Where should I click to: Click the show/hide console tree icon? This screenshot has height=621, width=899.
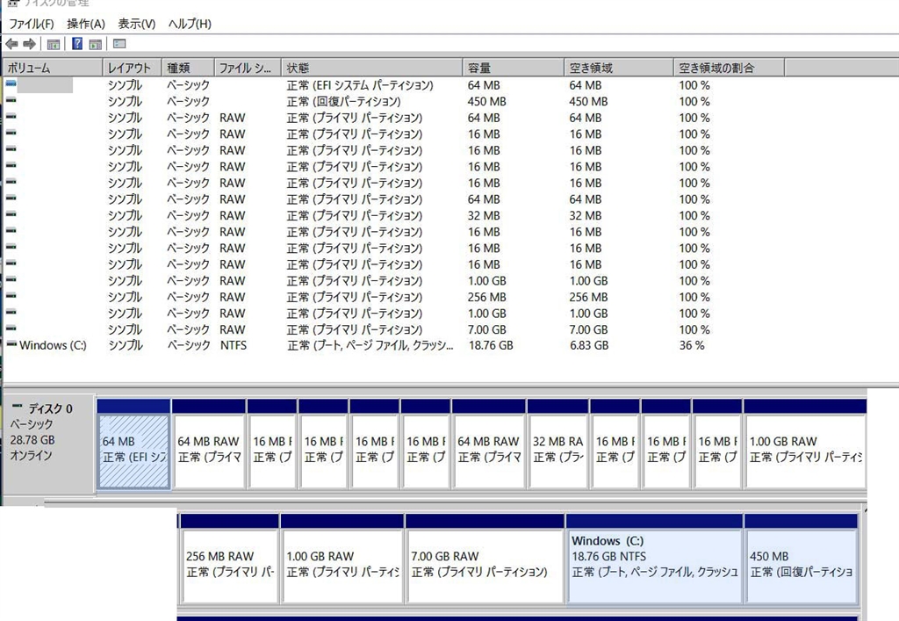54,44
